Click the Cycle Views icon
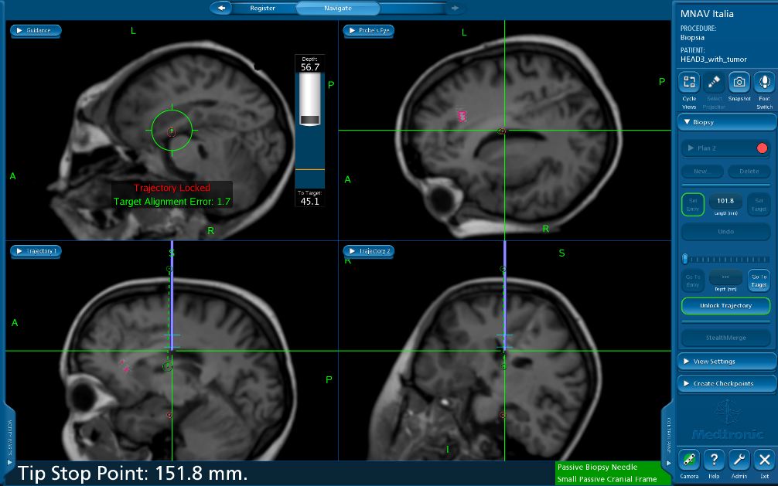Screen dimensions: 778x486 click(689, 83)
